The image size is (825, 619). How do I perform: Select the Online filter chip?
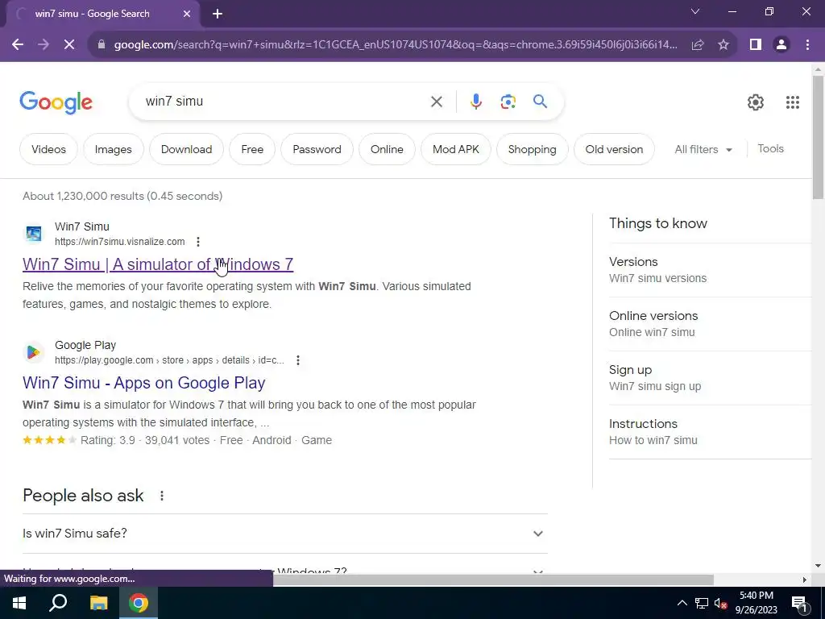pyautogui.click(x=387, y=149)
